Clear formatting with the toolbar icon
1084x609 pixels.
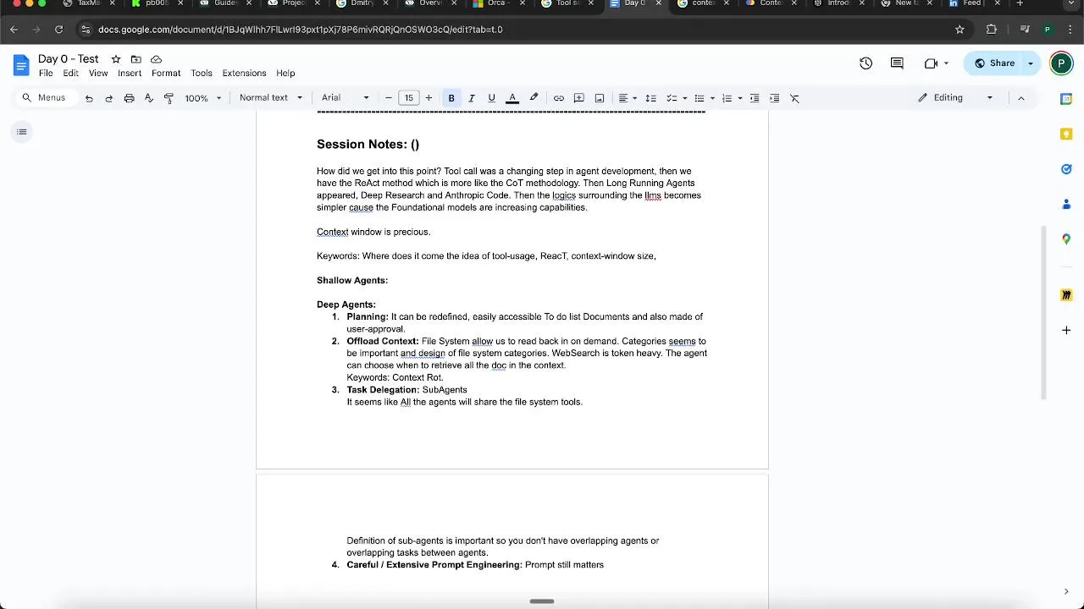coord(794,98)
